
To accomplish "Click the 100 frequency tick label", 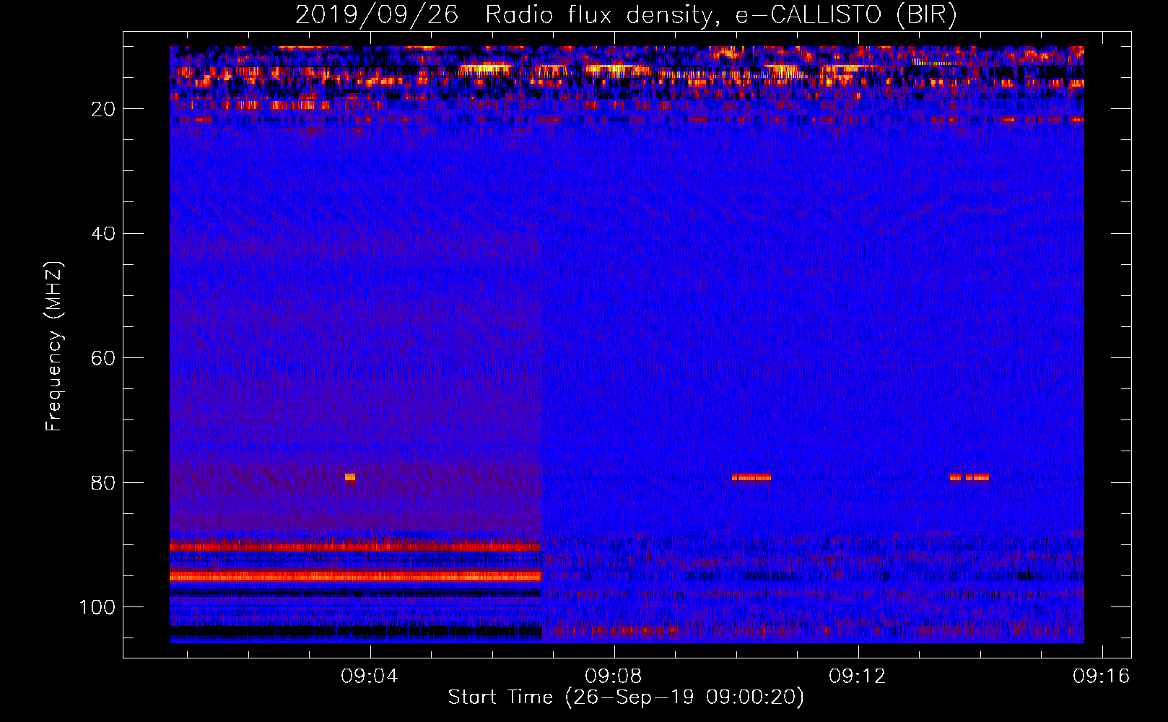I will pos(97,607).
